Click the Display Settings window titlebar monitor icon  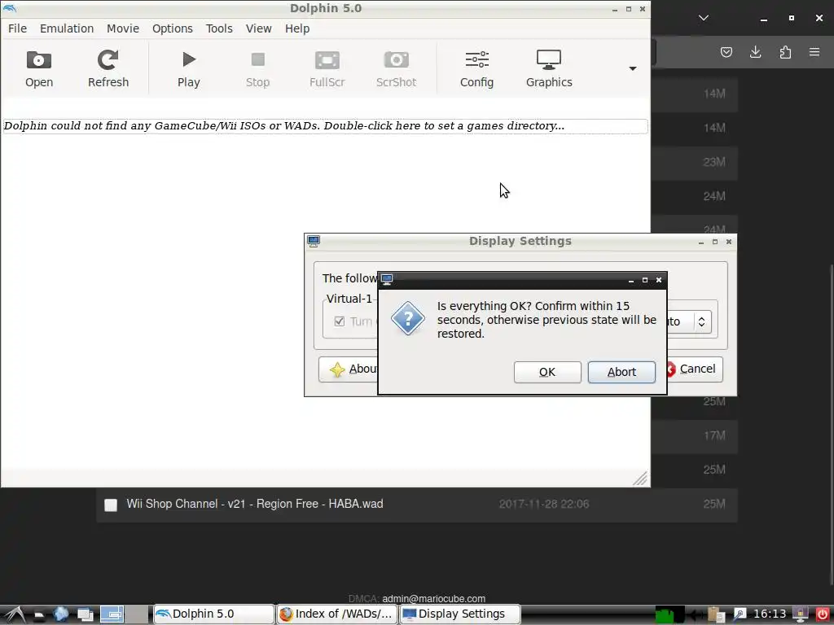coord(314,241)
